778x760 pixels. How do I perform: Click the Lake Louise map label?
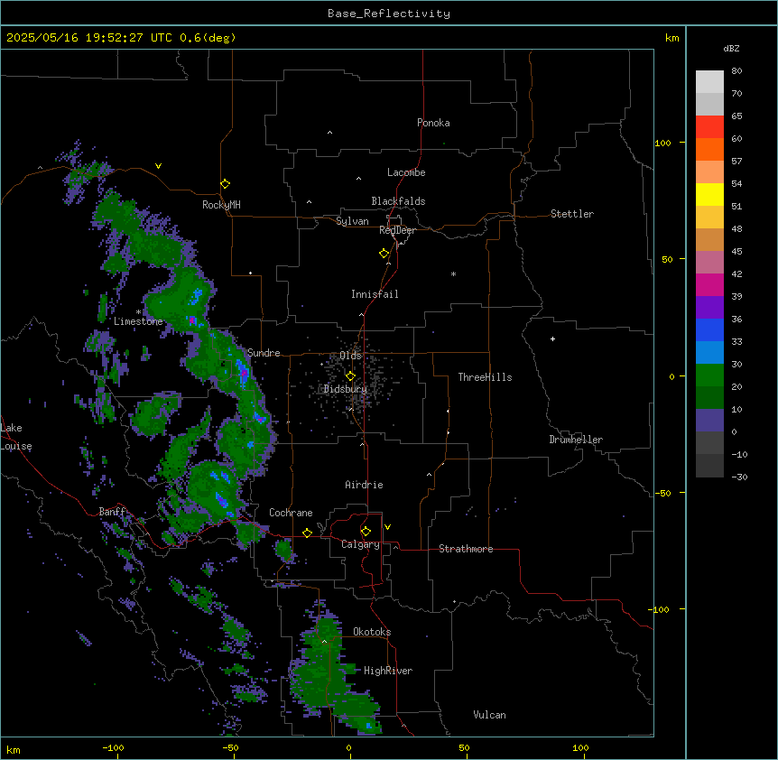pos(16,437)
